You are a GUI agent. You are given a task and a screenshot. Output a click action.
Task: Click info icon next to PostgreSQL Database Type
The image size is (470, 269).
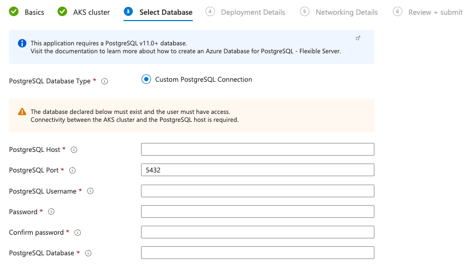(x=105, y=82)
